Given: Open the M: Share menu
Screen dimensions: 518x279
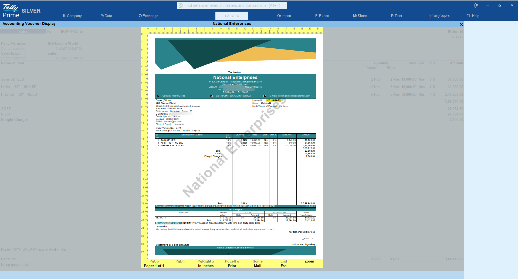Looking at the screenshot, I should click(360, 16).
